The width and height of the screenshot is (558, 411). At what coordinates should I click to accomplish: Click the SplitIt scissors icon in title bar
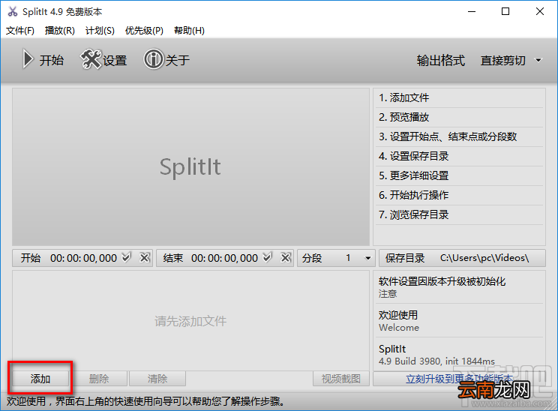[13, 12]
